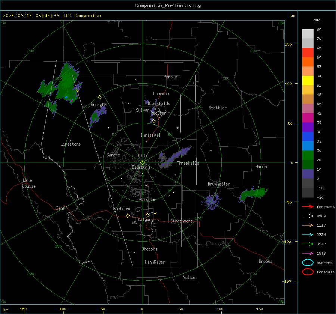Click the Ponoka town label
The width and height of the screenshot is (336, 314).
170,77
